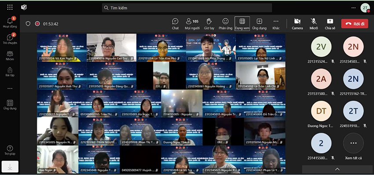Click the Tìm kiếm search box
This screenshot has height=175, width=374.
(187, 8)
